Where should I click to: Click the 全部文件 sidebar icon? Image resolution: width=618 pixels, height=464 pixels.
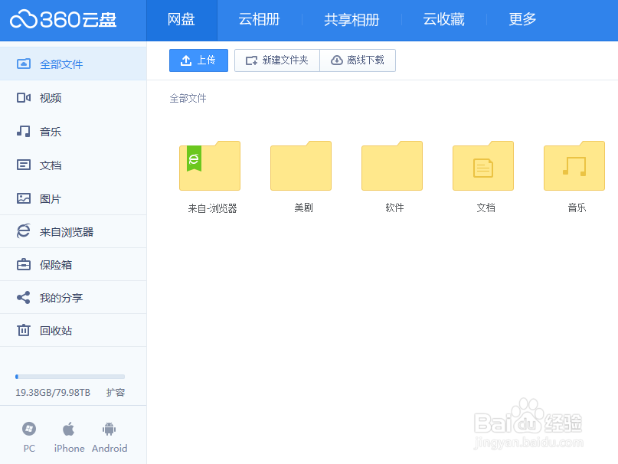[24, 64]
